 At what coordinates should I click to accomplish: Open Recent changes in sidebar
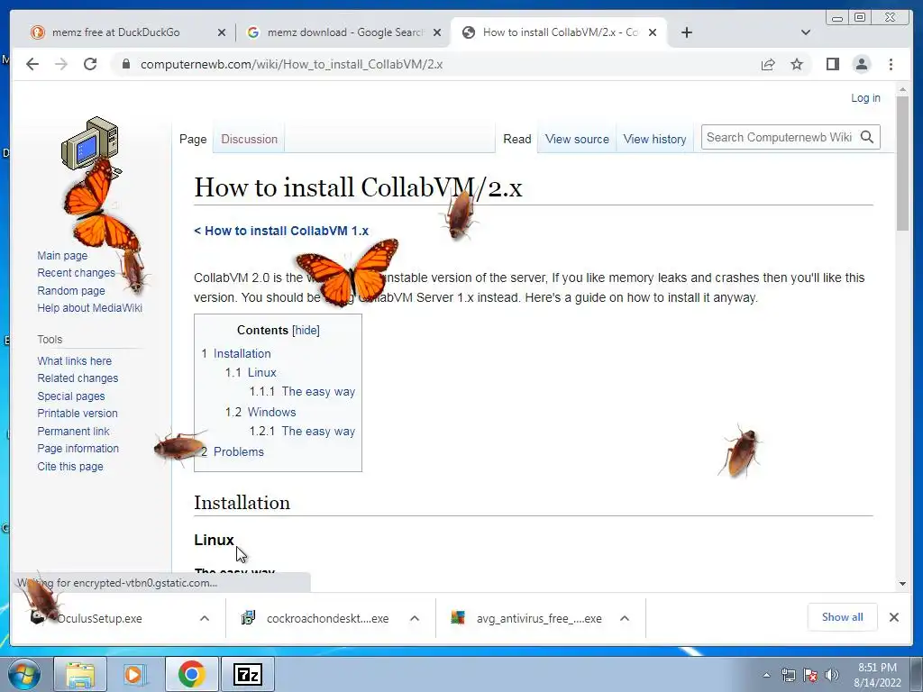click(x=76, y=273)
